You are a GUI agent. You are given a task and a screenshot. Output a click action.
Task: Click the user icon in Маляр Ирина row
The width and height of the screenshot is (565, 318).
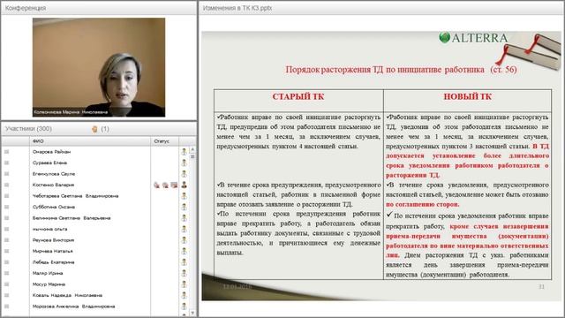pos(184,273)
